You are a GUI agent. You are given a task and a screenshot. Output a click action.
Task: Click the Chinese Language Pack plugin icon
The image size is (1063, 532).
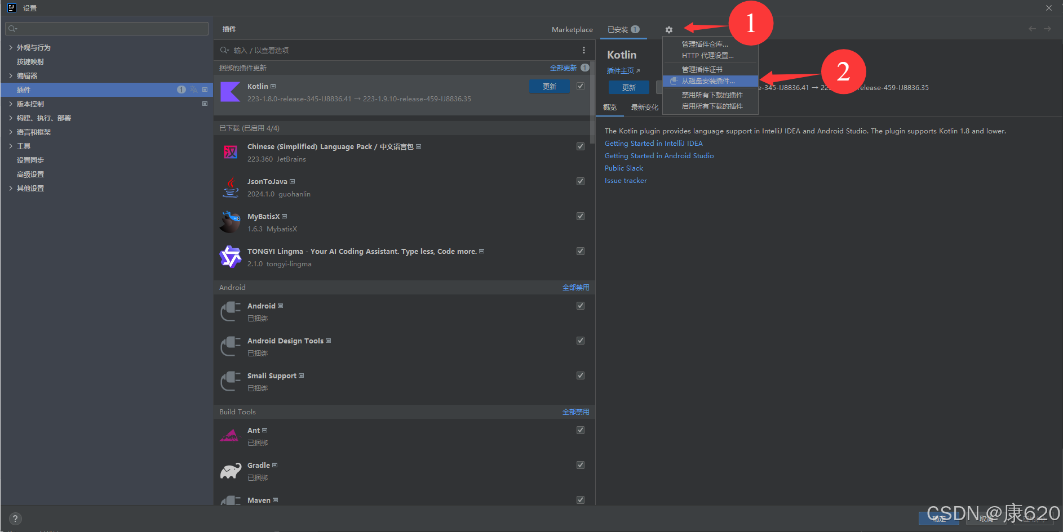pyautogui.click(x=230, y=152)
